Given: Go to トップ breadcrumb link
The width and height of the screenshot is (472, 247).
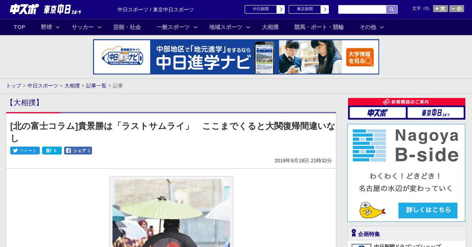Looking at the screenshot, I should coord(13,85).
